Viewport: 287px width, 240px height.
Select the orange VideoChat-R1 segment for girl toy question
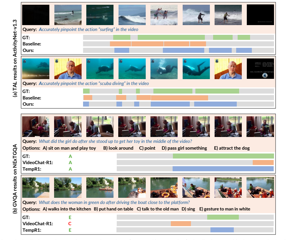click(x=263, y=162)
